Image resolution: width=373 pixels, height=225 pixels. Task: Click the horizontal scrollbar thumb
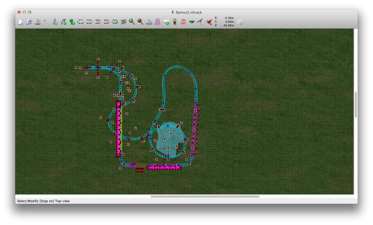click(x=205, y=196)
